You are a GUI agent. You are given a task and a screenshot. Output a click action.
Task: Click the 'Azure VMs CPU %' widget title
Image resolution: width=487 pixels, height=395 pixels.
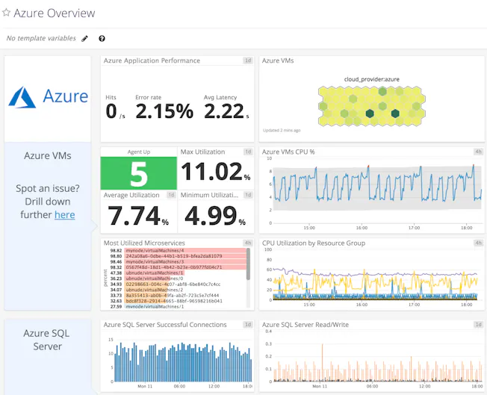(x=288, y=152)
